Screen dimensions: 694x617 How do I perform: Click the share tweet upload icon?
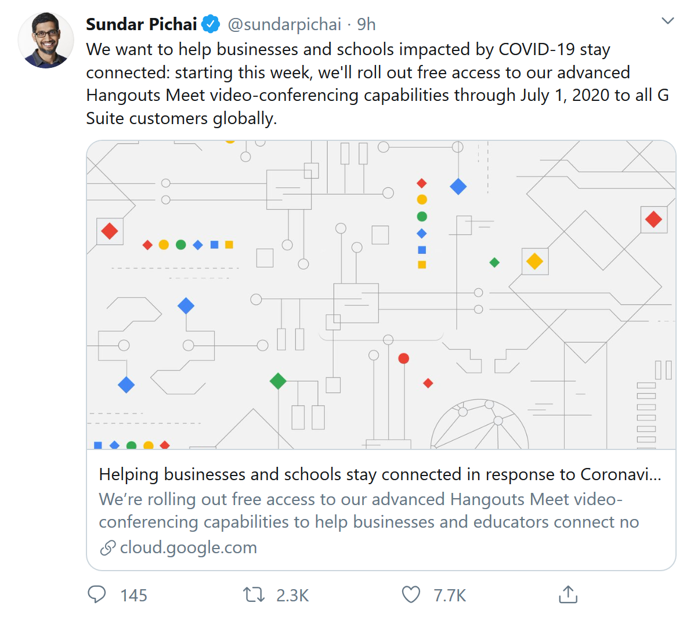pos(568,594)
